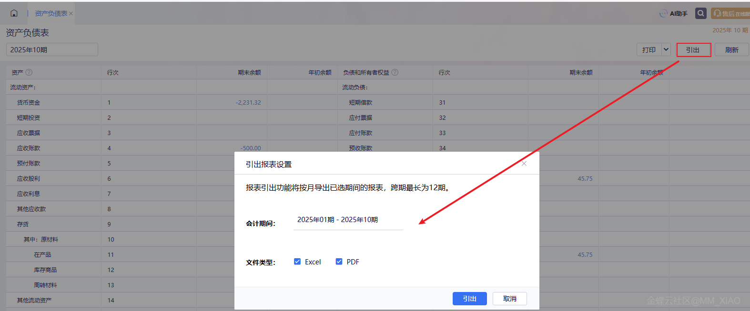Open the AI助手 assistant

click(x=674, y=14)
